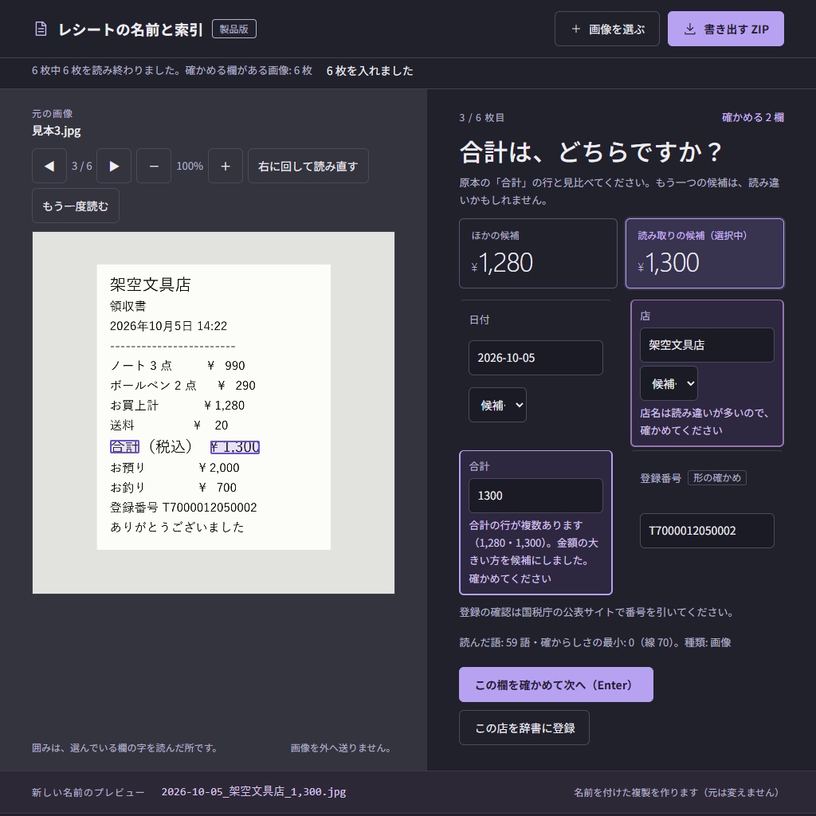Viewport: 816px width, 816px height.
Task: Click the registration number field T7000012050002
Action: coord(707,531)
